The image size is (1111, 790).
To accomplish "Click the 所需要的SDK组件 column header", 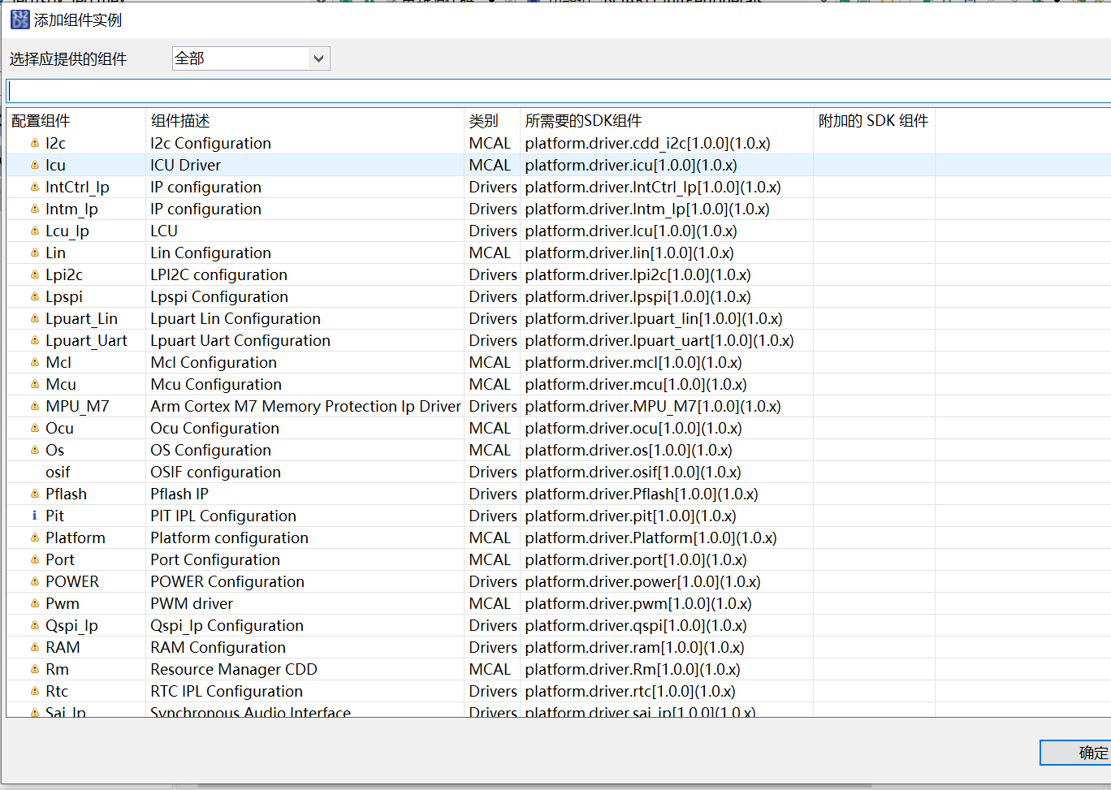I will [x=581, y=119].
